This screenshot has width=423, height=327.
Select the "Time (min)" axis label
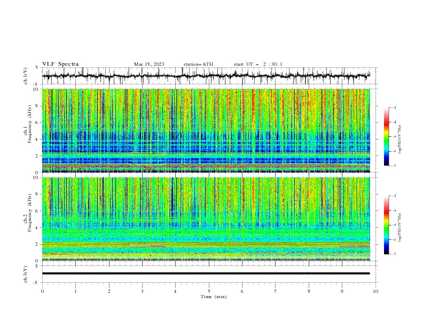pyautogui.click(x=214, y=297)
